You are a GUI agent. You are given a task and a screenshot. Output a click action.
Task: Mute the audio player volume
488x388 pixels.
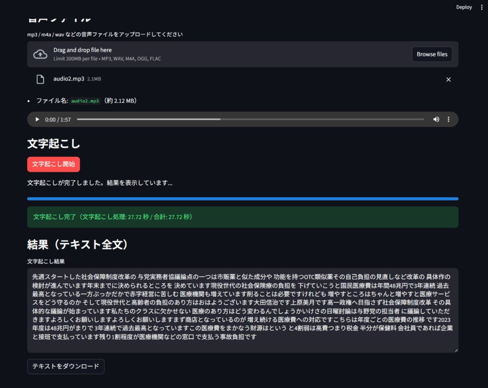point(436,119)
